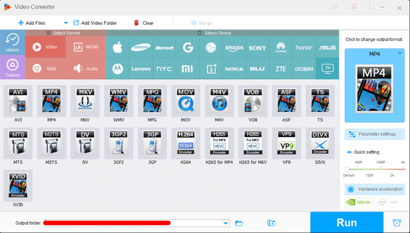The width and height of the screenshot is (410, 233).
Task: Open the output folder path dropdown
Action: pyautogui.click(x=225, y=223)
